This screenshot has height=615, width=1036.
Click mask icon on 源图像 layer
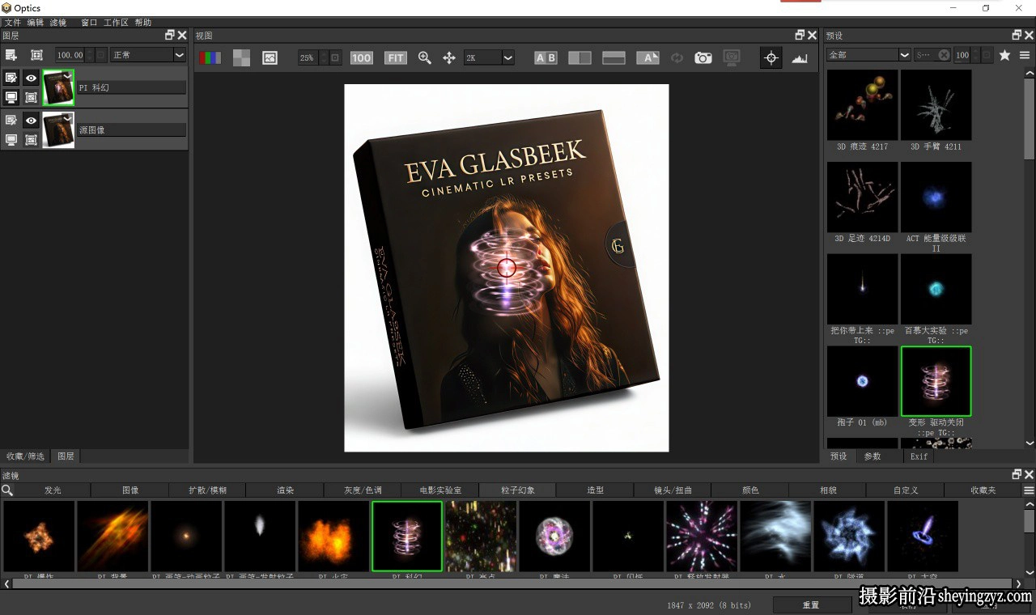(x=31, y=140)
